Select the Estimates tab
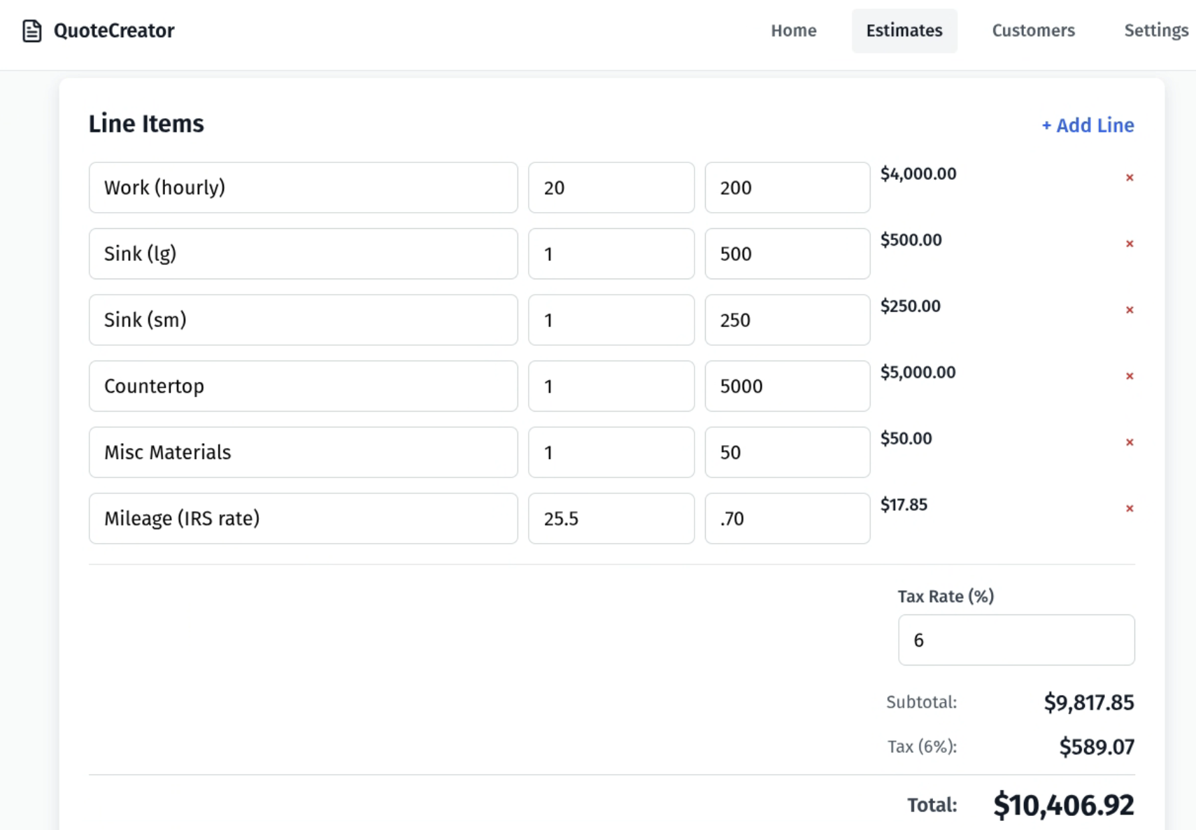 coord(904,30)
